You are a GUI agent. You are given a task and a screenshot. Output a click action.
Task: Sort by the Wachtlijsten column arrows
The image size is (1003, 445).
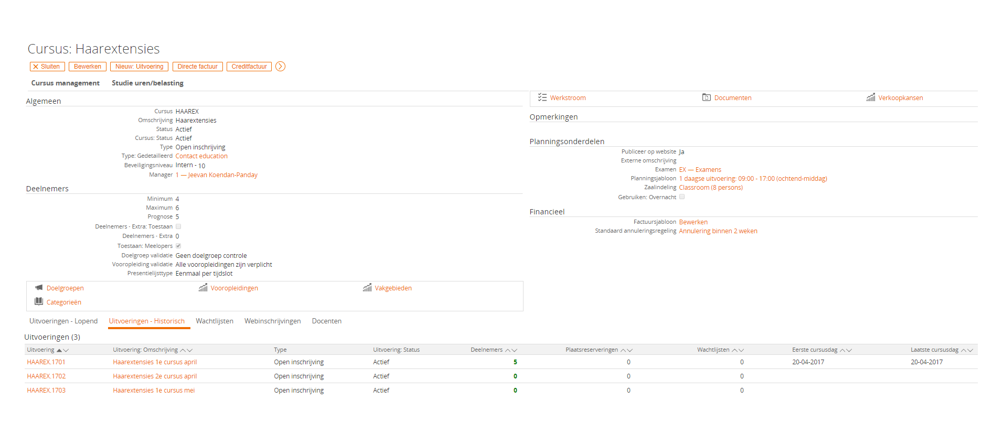coord(738,350)
